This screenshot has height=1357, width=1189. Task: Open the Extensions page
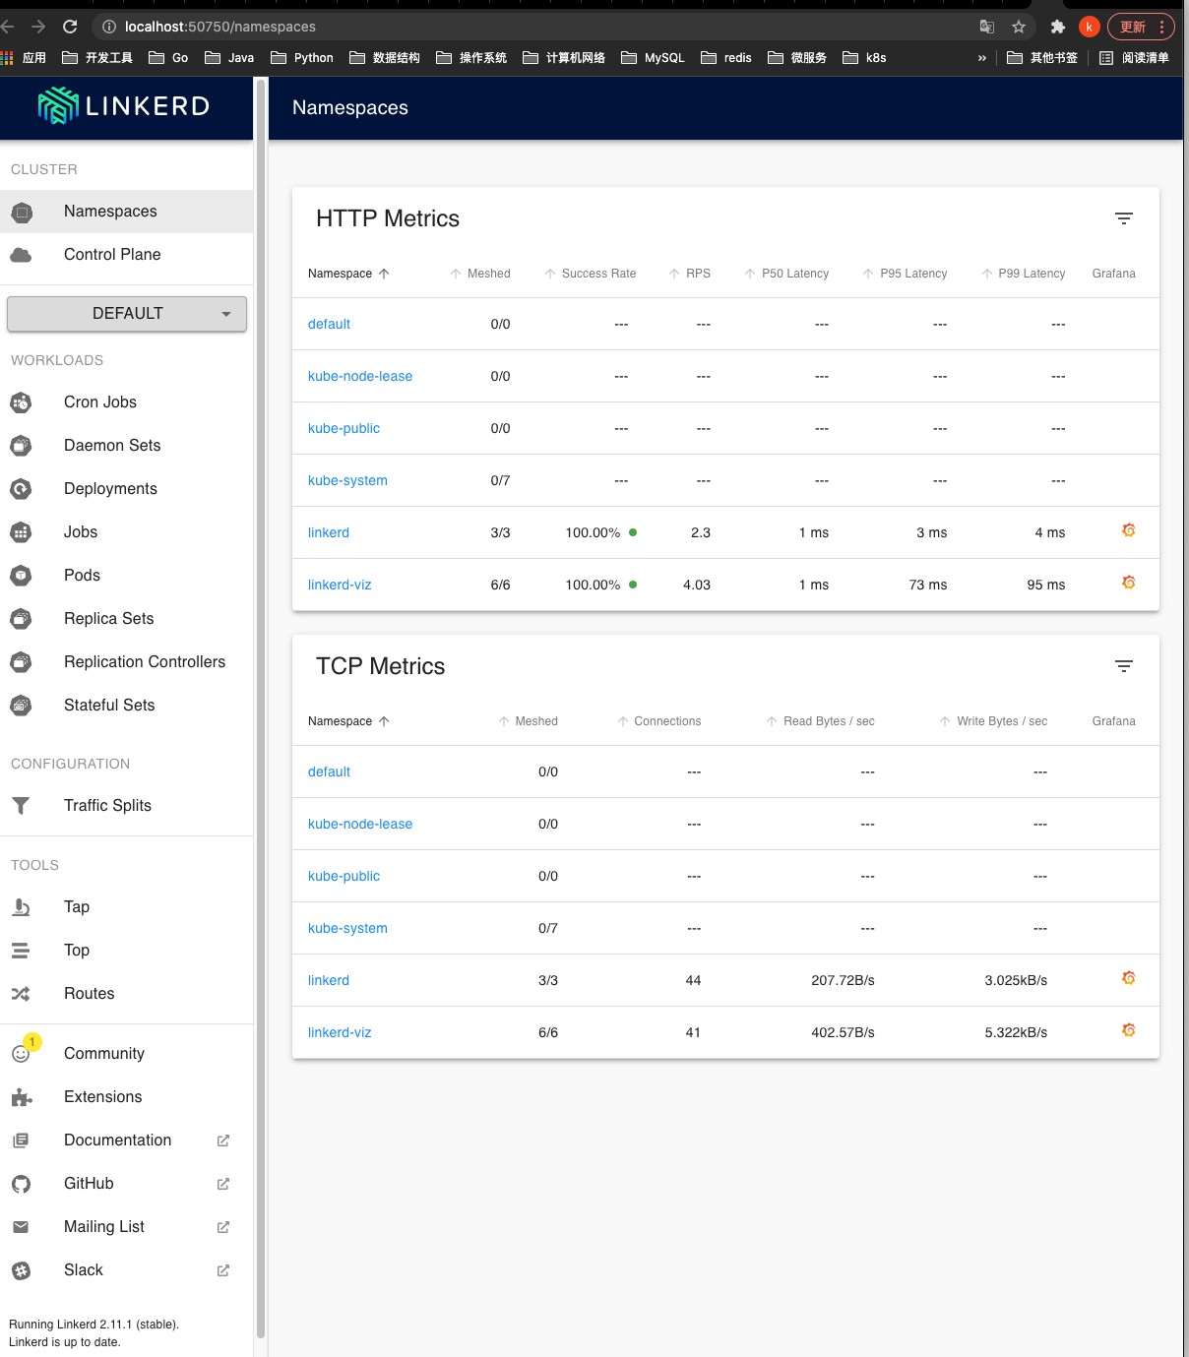[126, 1097]
